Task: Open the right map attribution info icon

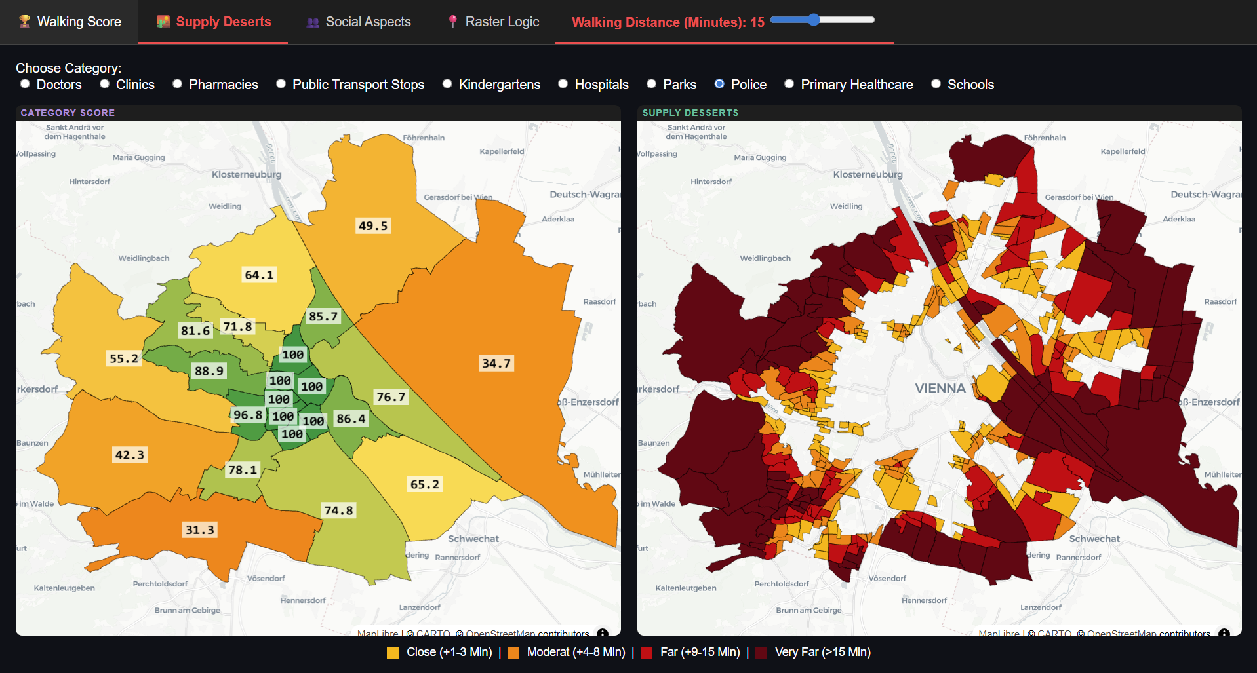Action: (1224, 633)
